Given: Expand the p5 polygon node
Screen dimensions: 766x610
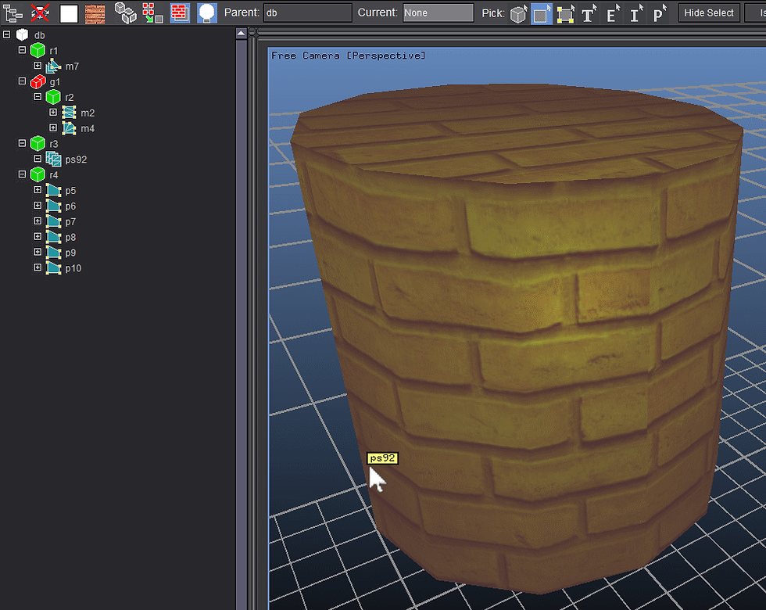Looking at the screenshot, I should coord(38,189).
